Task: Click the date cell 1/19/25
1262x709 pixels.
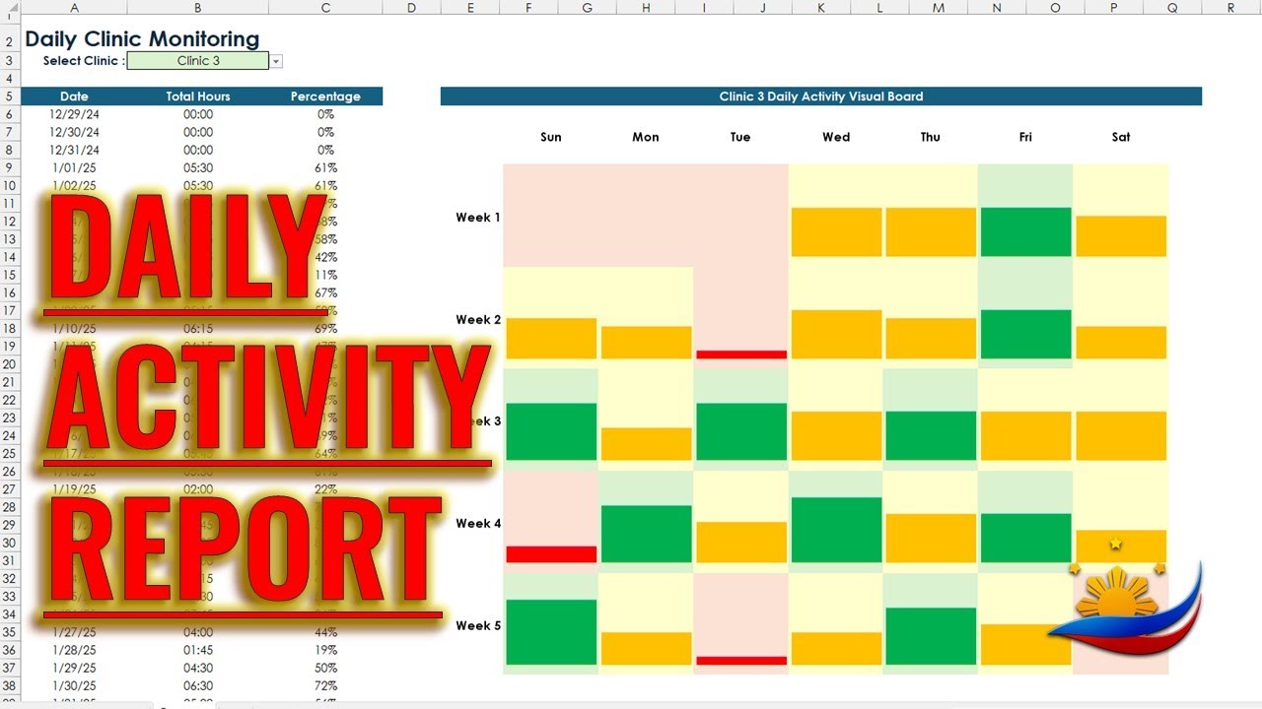Action: click(x=74, y=488)
